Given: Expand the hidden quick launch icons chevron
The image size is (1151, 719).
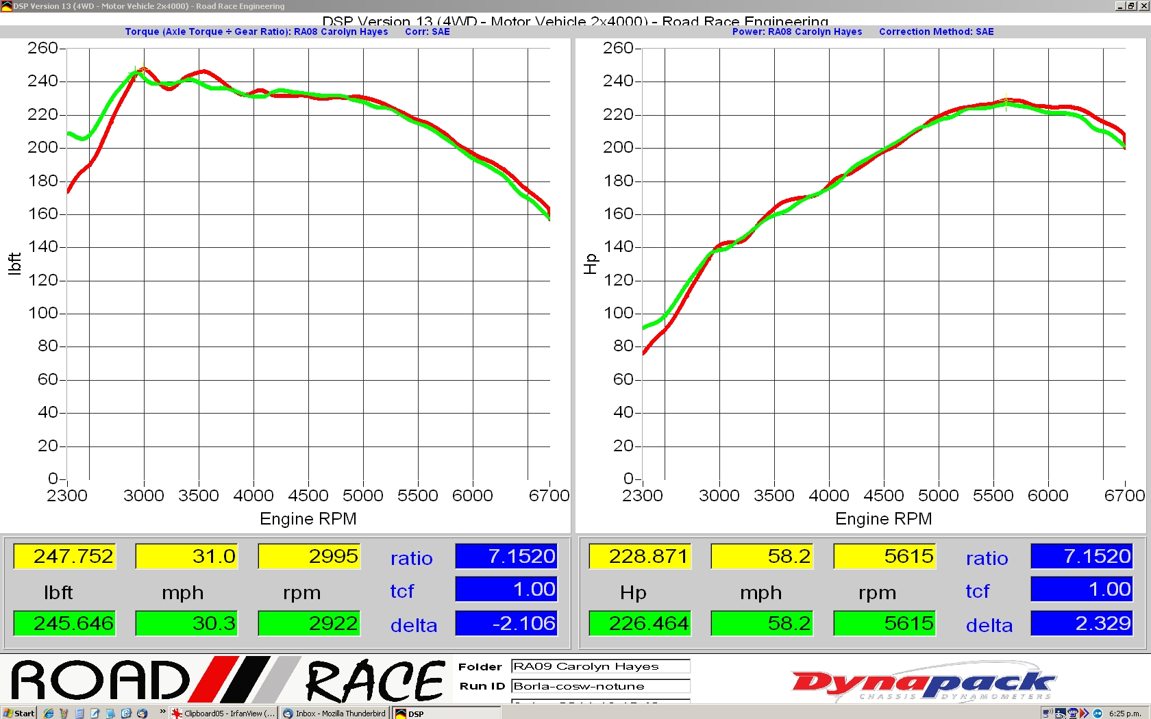Looking at the screenshot, I should pos(162,712).
